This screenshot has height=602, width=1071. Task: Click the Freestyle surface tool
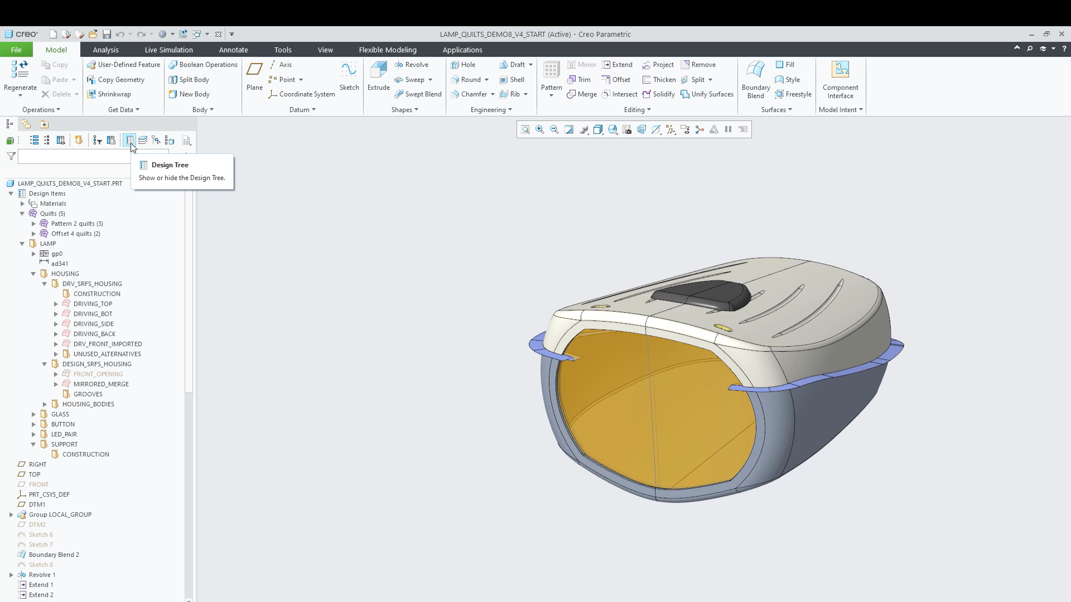(x=793, y=94)
